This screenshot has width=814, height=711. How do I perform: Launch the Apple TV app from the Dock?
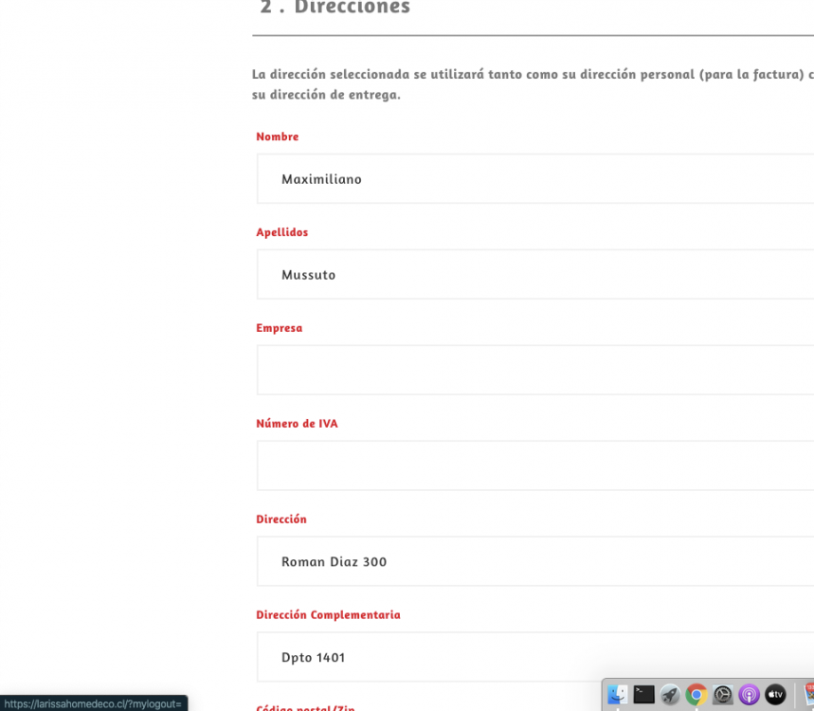point(775,695)
